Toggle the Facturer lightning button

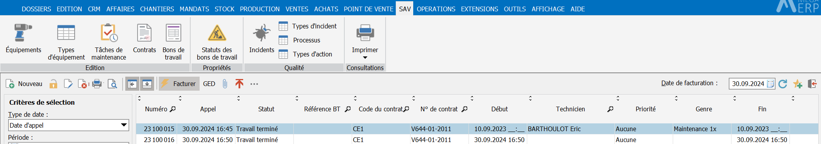point(179,84)
